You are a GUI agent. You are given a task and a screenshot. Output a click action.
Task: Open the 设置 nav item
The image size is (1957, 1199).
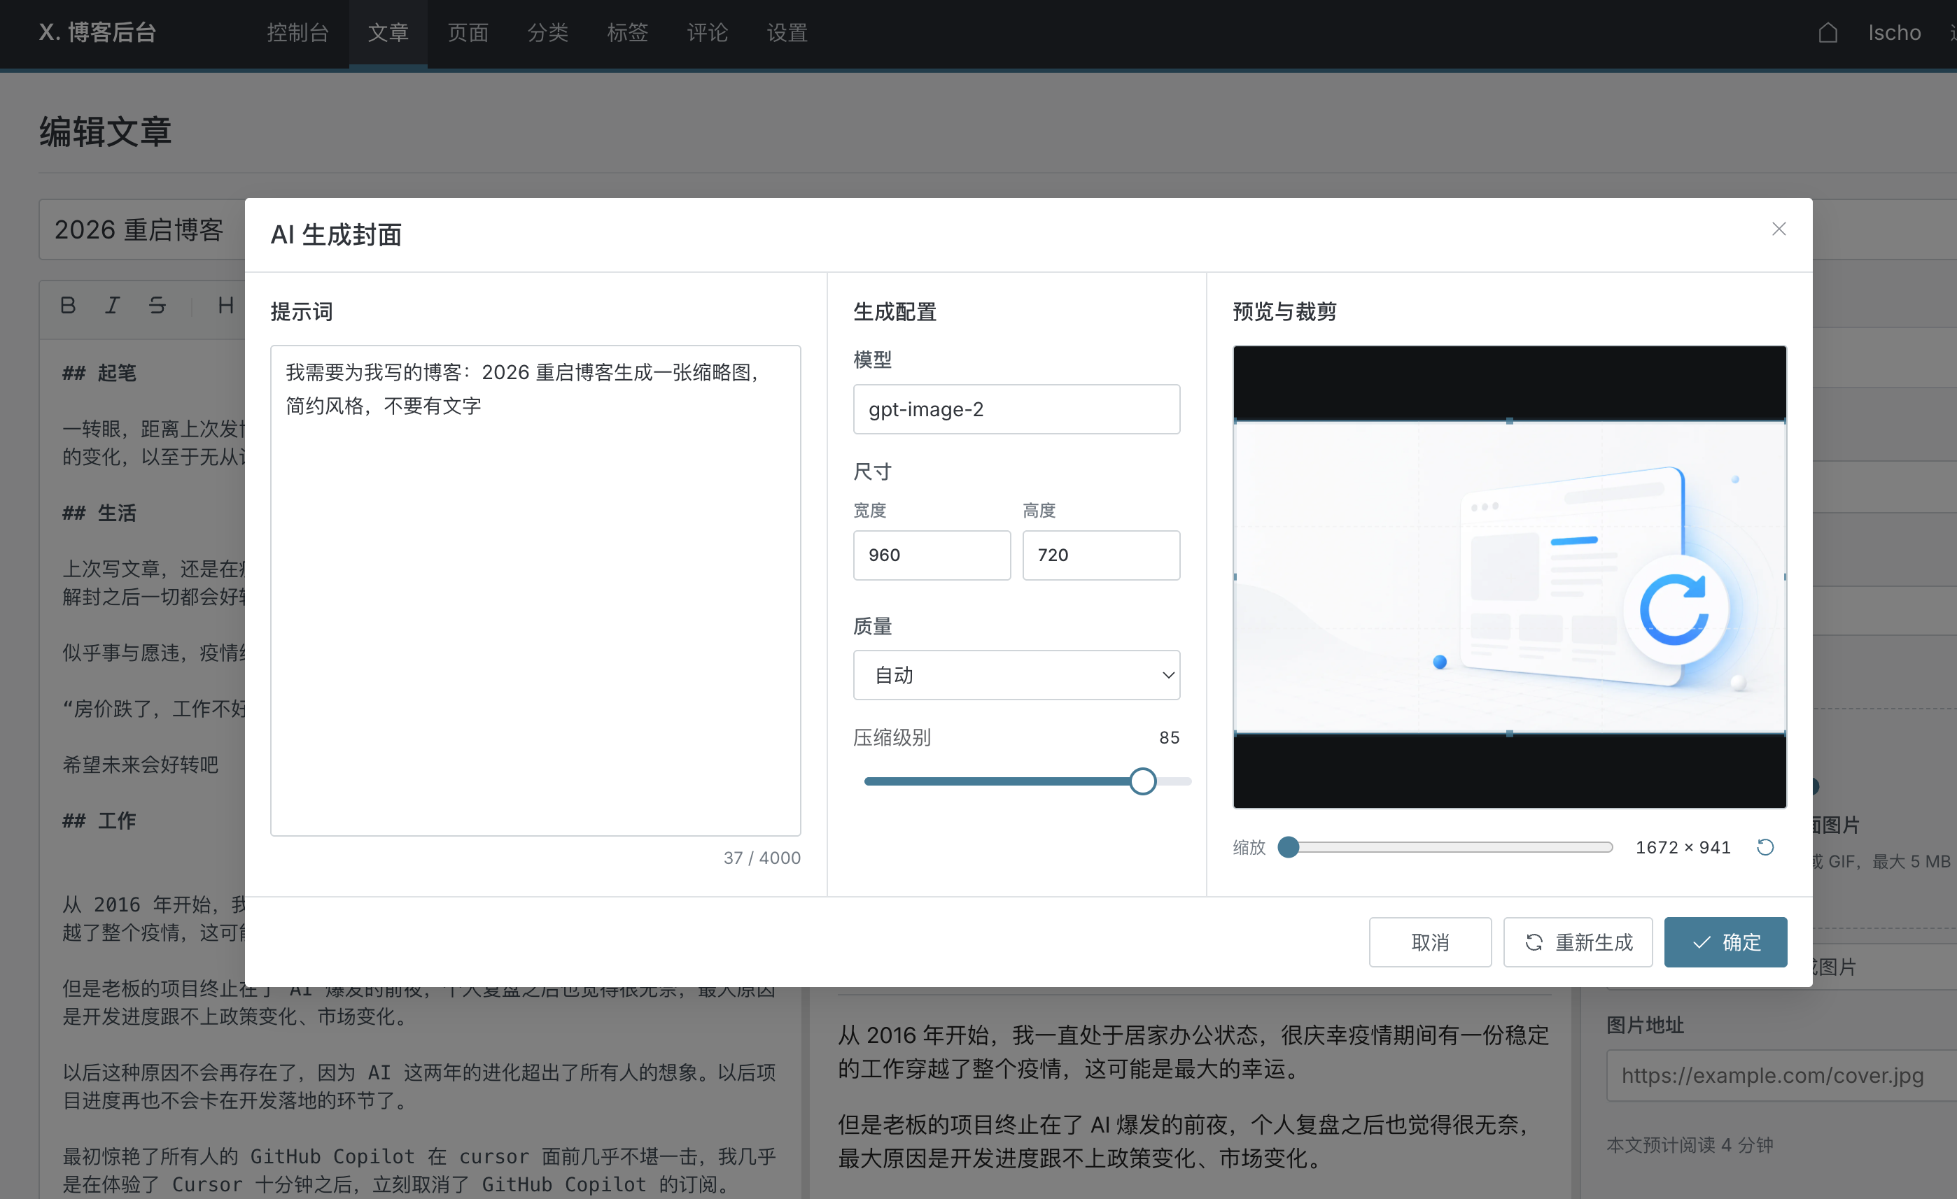tap(787, 33)
